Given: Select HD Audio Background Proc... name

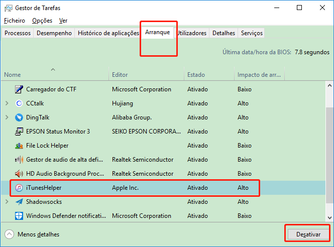Looking at the screenshot, I should point(65,174).
